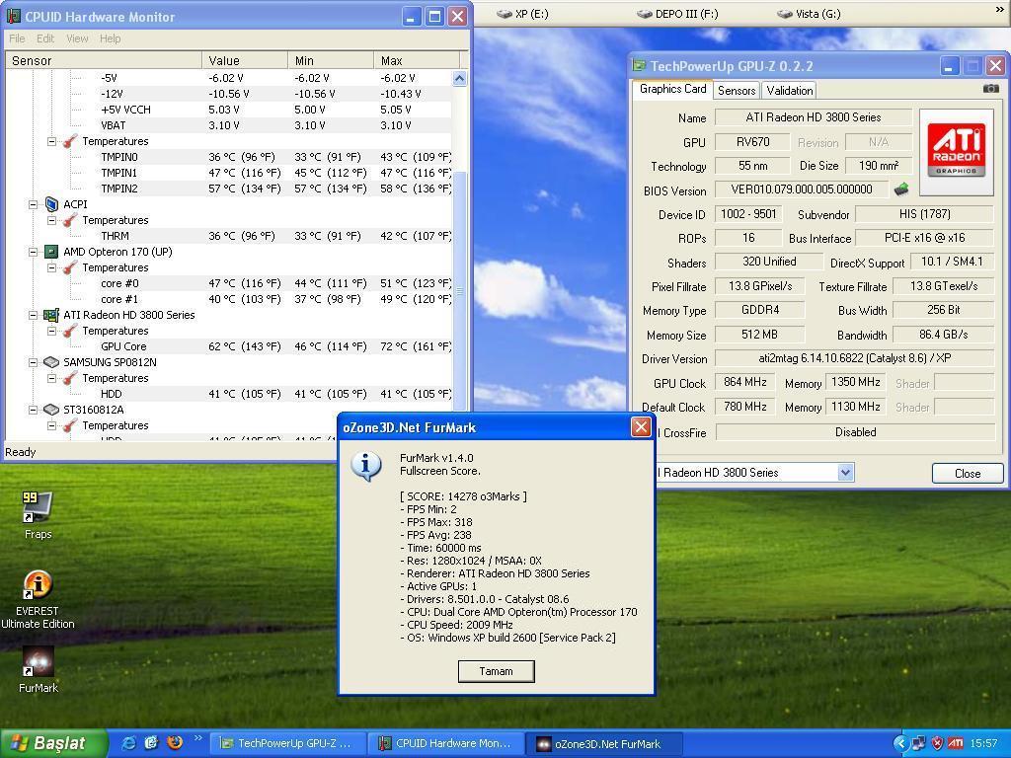Open XP (E:) drive toolbar shortcut
Image resolution: width=1011 pixels, height=758 pixels.
click(523, 14)
